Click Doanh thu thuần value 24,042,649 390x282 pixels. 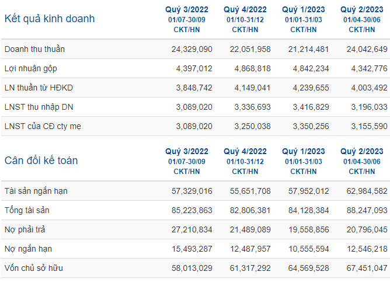tap(367, 49)
